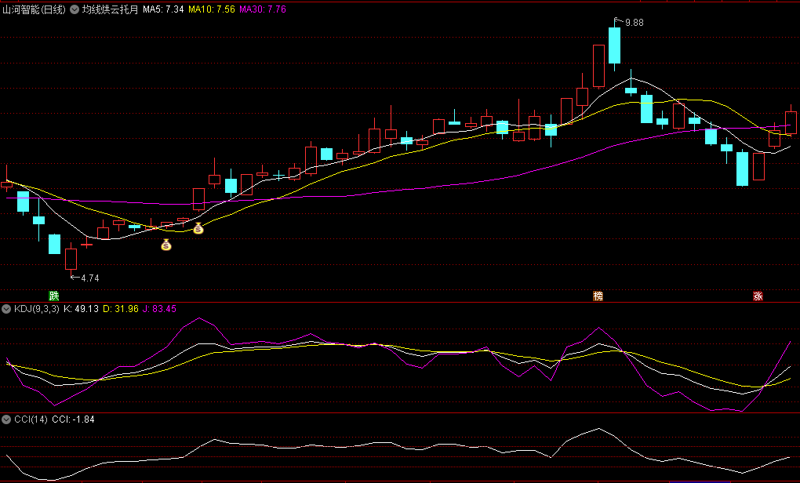The width and height of the screenshot is (800, 483).
Task: Click the lower-left money bag signal icon
Action: point(166,245)
